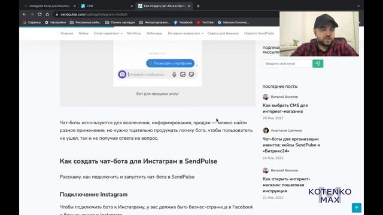
Task: Click the 'ПОСЛЕДНИЕ ПОСТЫ' sidebar heading
Action: tap(280, 87)
